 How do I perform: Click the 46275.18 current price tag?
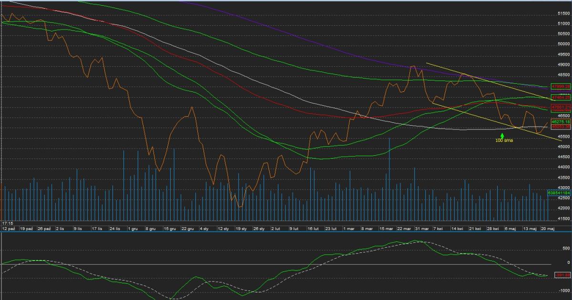(x=560, y=122)
